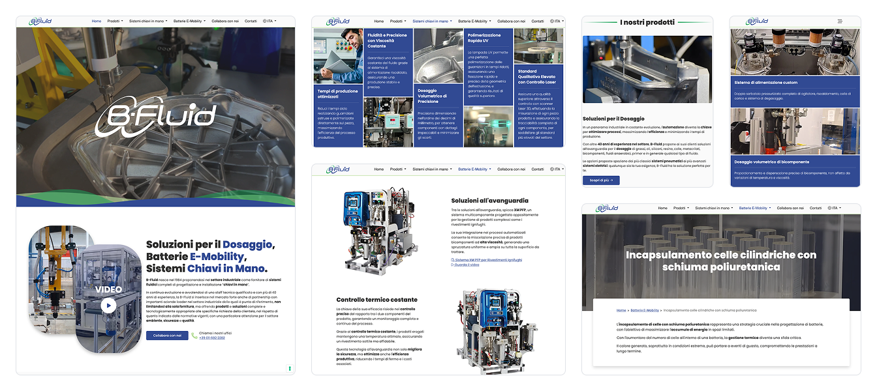
Task: Click the product photo under I nostri prodotti
Action: (647, 70)
